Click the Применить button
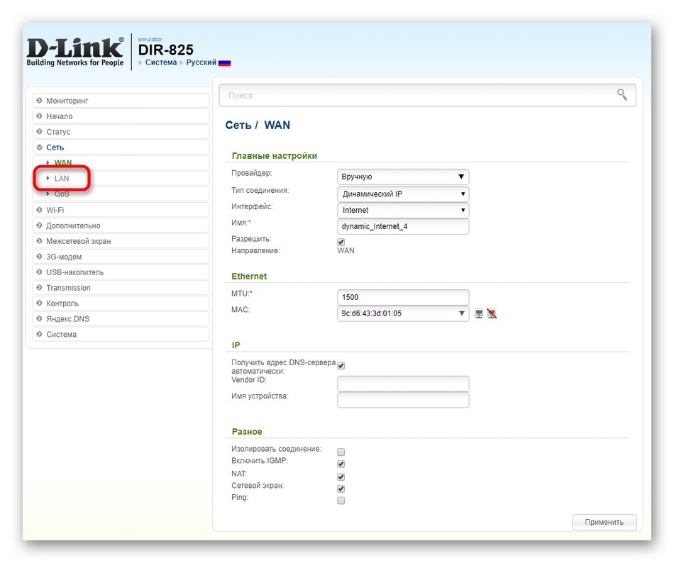 point(604,522)
